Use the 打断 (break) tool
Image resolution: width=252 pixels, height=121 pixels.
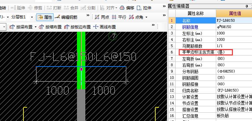[54, 8]
